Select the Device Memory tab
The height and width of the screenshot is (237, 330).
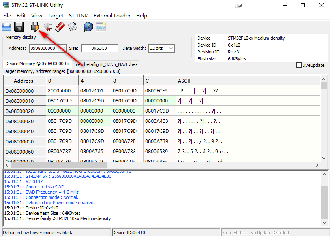[36, 64]
